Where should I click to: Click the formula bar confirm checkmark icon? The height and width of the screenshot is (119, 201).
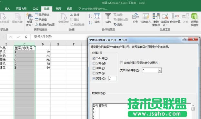coord(18,37)
